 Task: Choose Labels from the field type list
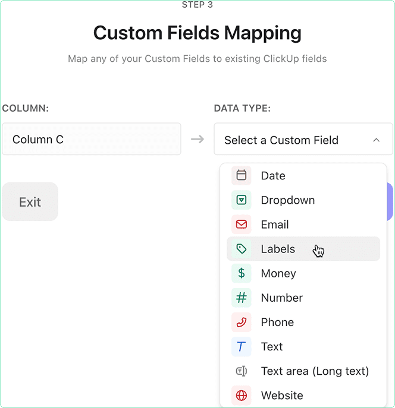(x=278, y=249)
